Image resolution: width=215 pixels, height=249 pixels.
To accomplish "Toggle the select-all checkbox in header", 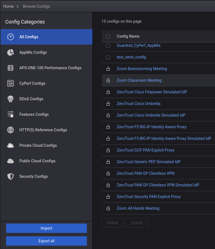I will pos(108,37).
